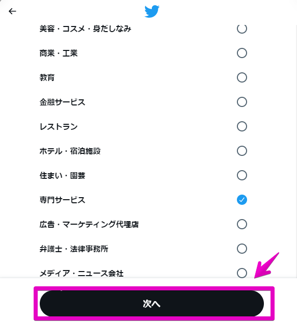Click the 住まい・園芸 label text

(x=62, y=175)
